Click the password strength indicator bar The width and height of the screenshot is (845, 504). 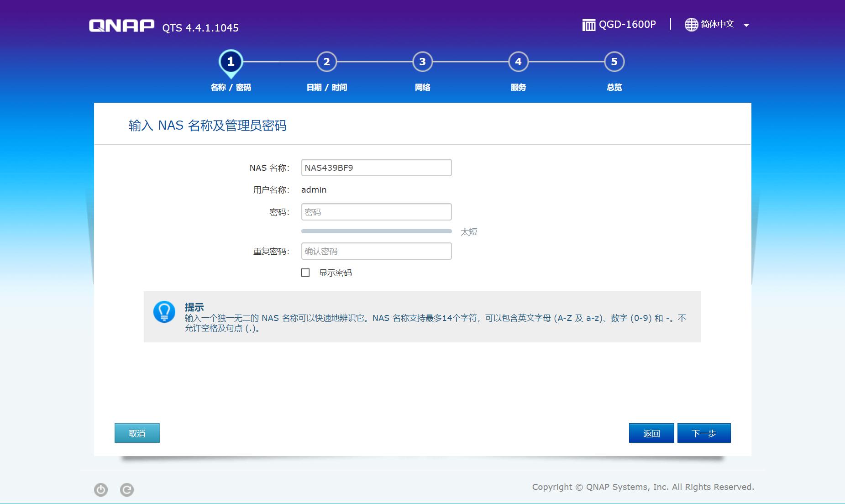(x=377, y=231)
